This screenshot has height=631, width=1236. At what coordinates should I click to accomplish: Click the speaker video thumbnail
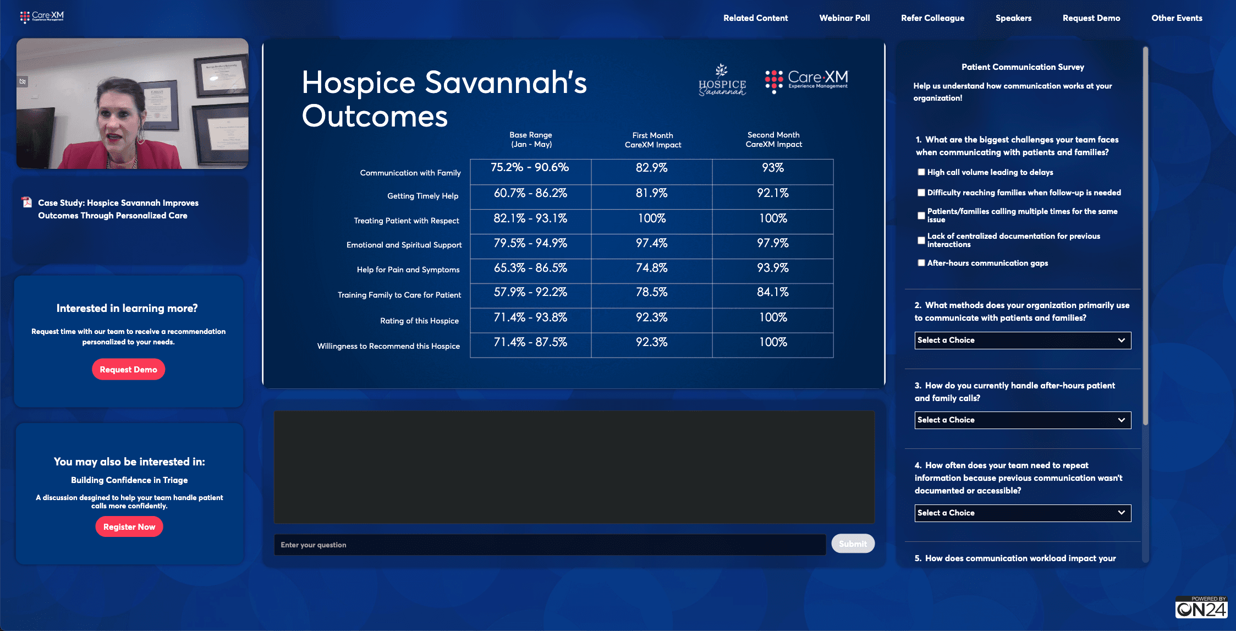tap(132, 103)
